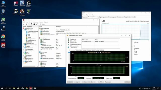
Task: Switch to Voltages tab
Action: (x=85, y=50)
